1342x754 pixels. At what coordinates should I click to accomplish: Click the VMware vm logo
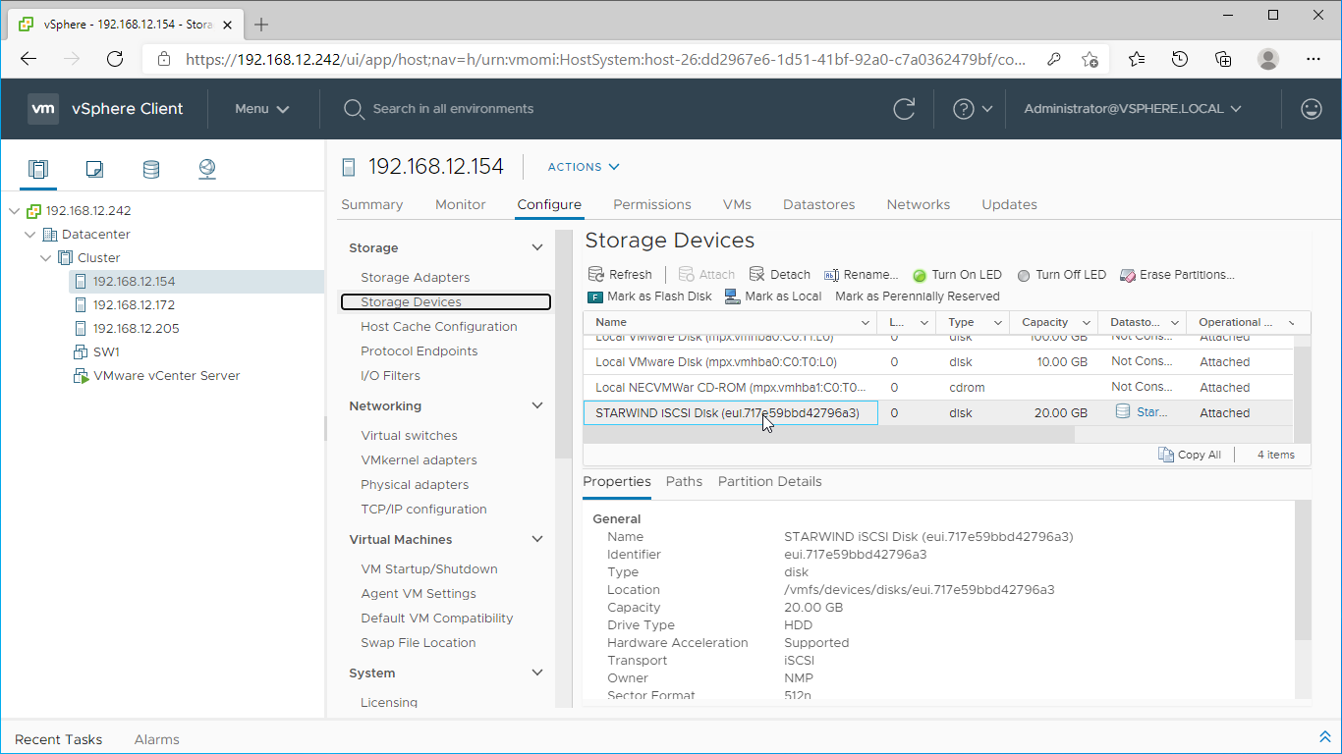[x=43, y=109]
